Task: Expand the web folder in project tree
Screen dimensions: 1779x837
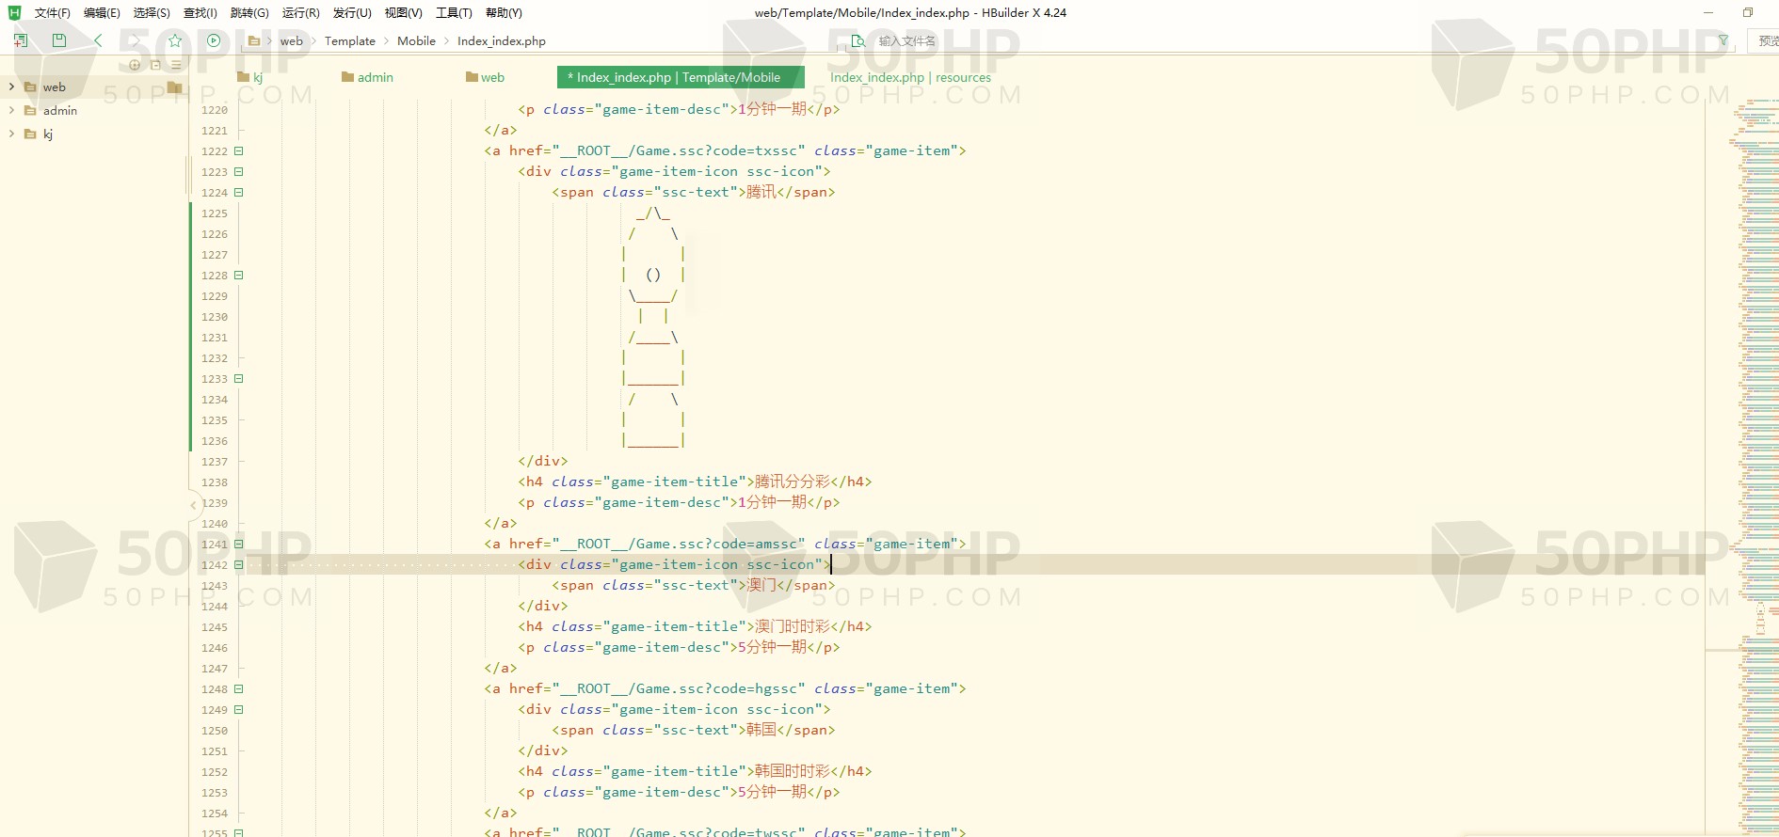Action: [x=11, y=87]
